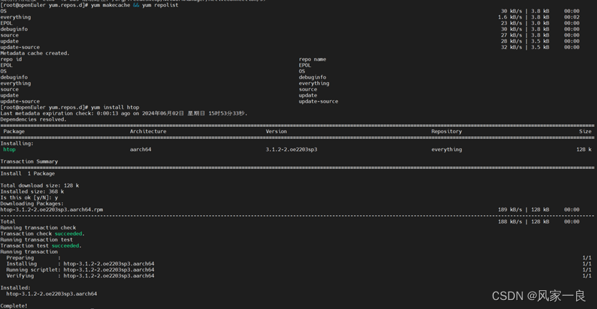Click the 'yum install htop' command
597x309 pixels.
[115, 108]
